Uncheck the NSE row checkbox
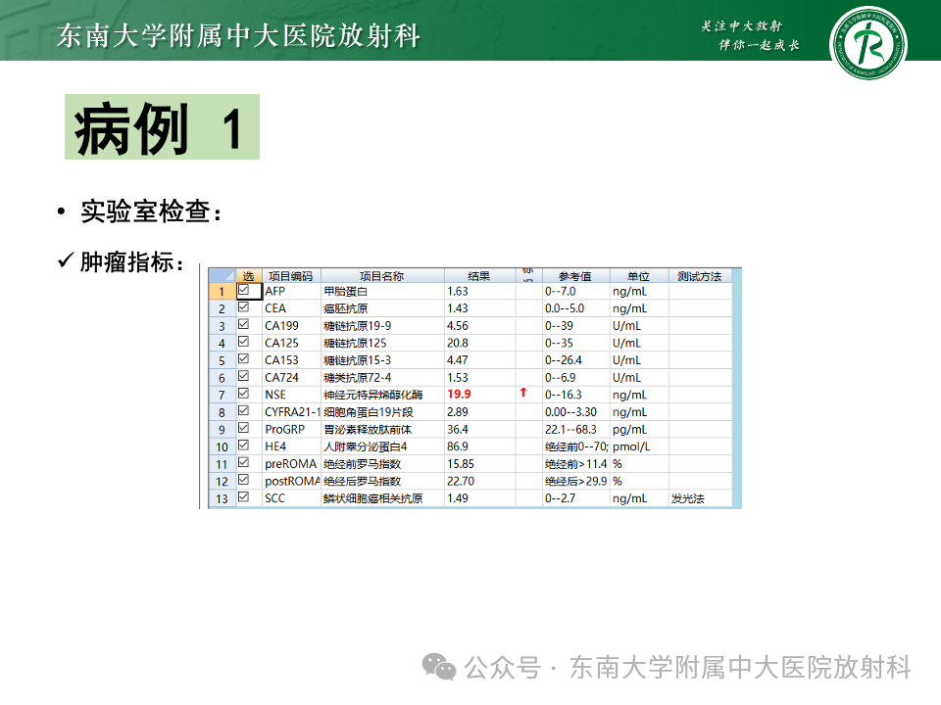This screenshot has height=705, width=941. [x=244, y=394]
